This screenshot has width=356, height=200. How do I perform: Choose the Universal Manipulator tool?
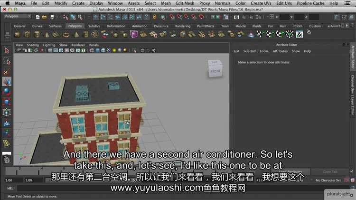coord(7,113)
